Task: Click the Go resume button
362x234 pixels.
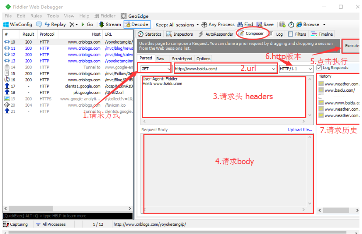Action: pyautogui.click(x=87, y=24)
